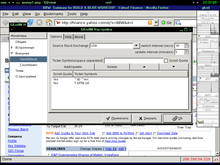Click the Firefox URL address field

[x=104, y=23]
